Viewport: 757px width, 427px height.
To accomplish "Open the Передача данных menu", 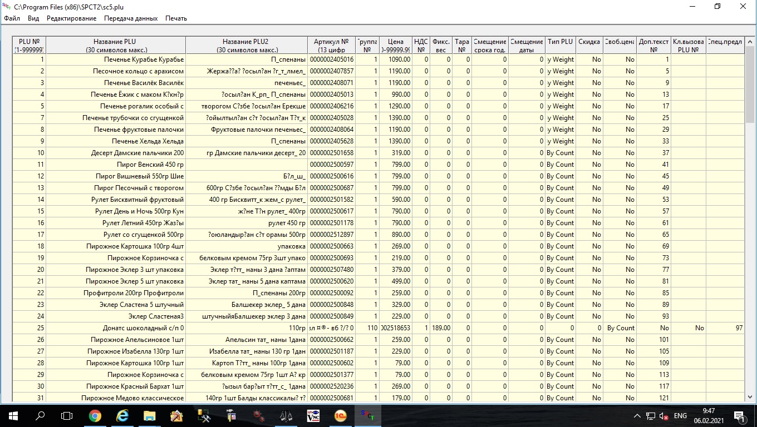I will point(131,18).
